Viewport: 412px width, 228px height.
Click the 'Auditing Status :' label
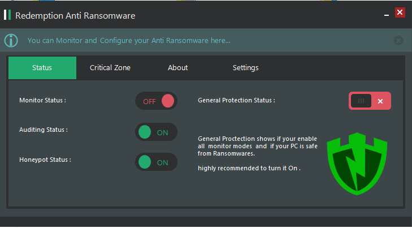(44, 130)
